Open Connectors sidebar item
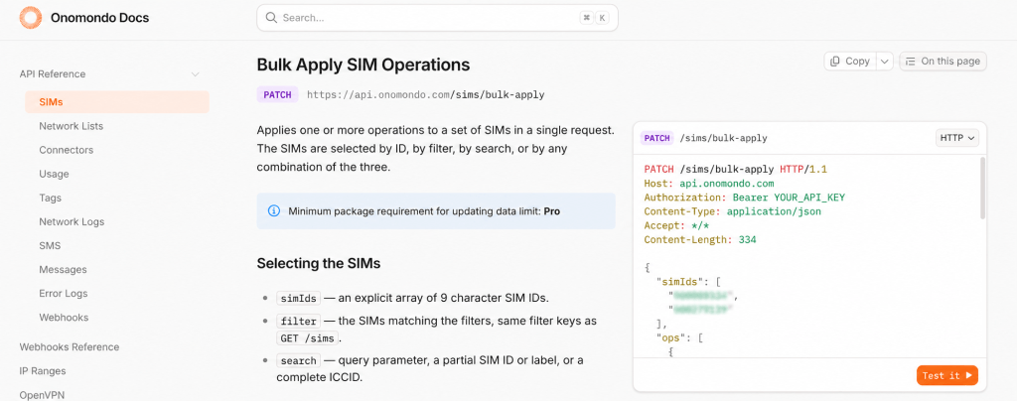Screen dimensions: 1017x401 pyautogui.click(x=67, y=150)
